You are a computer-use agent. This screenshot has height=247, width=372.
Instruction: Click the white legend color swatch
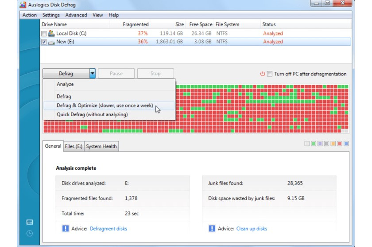point(307,143)
